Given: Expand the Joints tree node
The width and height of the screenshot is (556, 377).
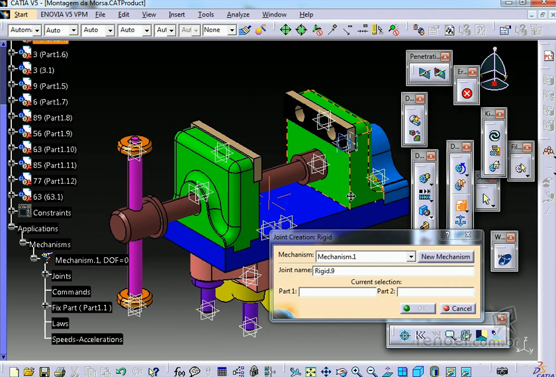Looking at the screenshot, I should click(45, 276).
